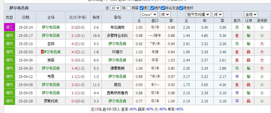
Task: Open the 0-0(0-0) score on 25-03-29
Action: [x=78, y=101]
